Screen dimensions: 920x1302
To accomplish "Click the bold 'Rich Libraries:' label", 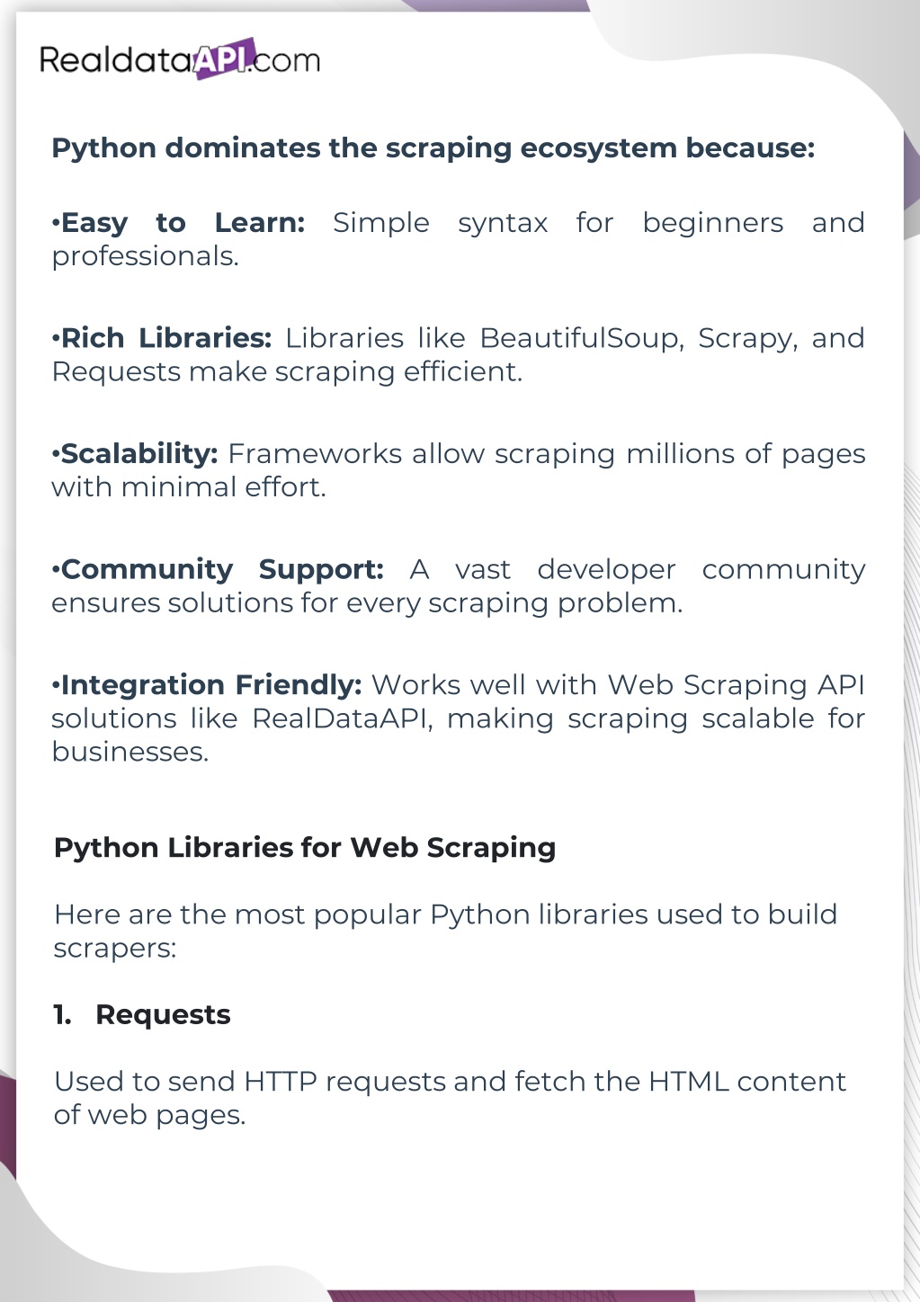I will 162,338.
